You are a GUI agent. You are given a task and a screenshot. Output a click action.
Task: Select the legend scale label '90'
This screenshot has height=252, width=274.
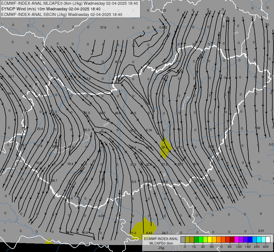(x=229, y=247)
